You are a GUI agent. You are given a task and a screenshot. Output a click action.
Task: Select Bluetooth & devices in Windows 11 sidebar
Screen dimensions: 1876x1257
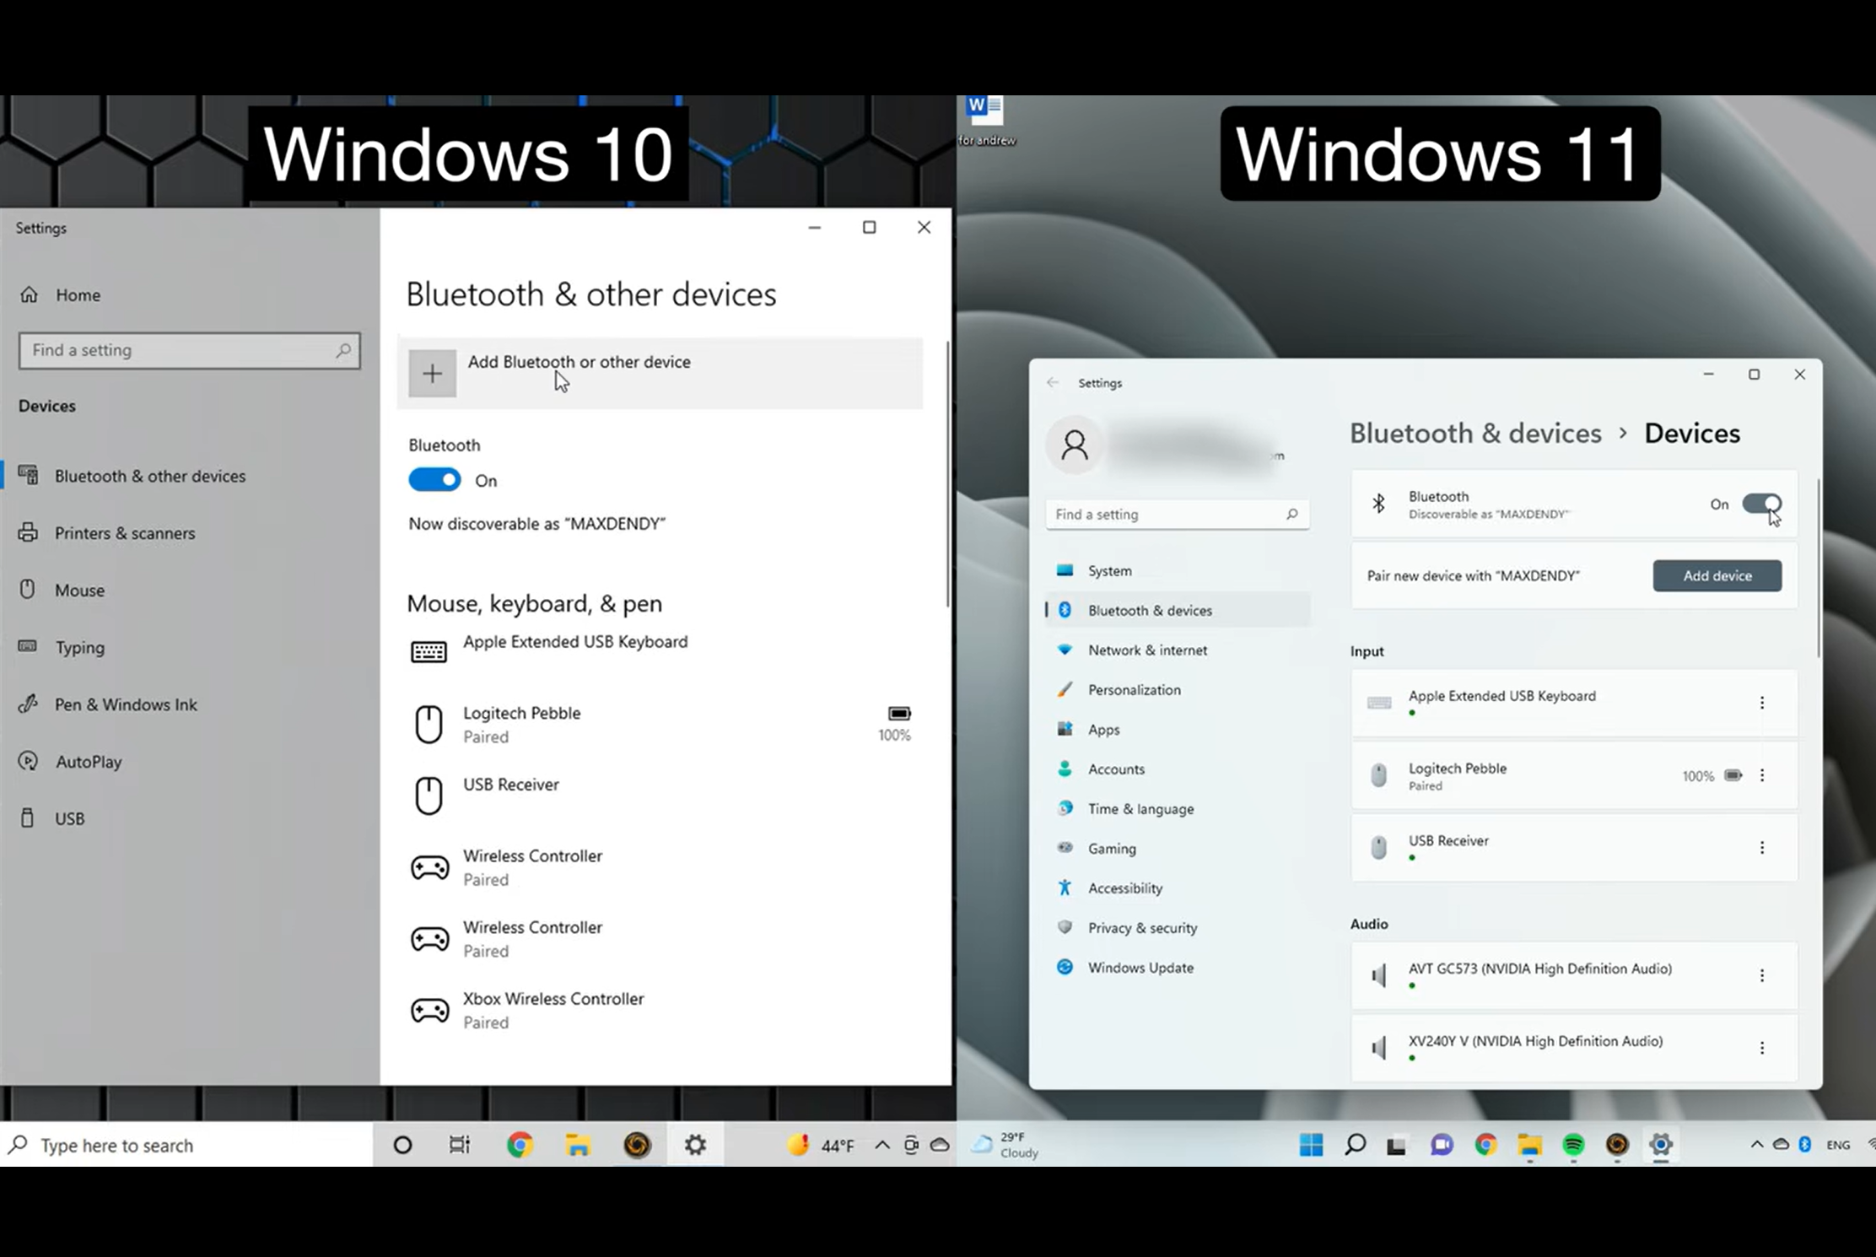[1177, 610]
